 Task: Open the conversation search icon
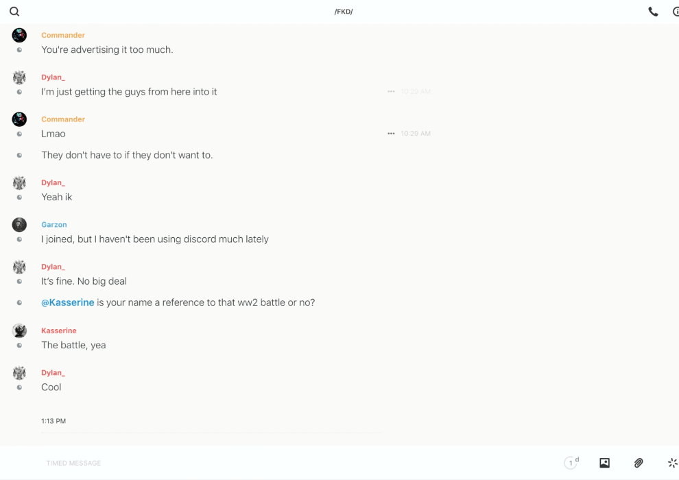pyautogui.click(x=14, y=12)
